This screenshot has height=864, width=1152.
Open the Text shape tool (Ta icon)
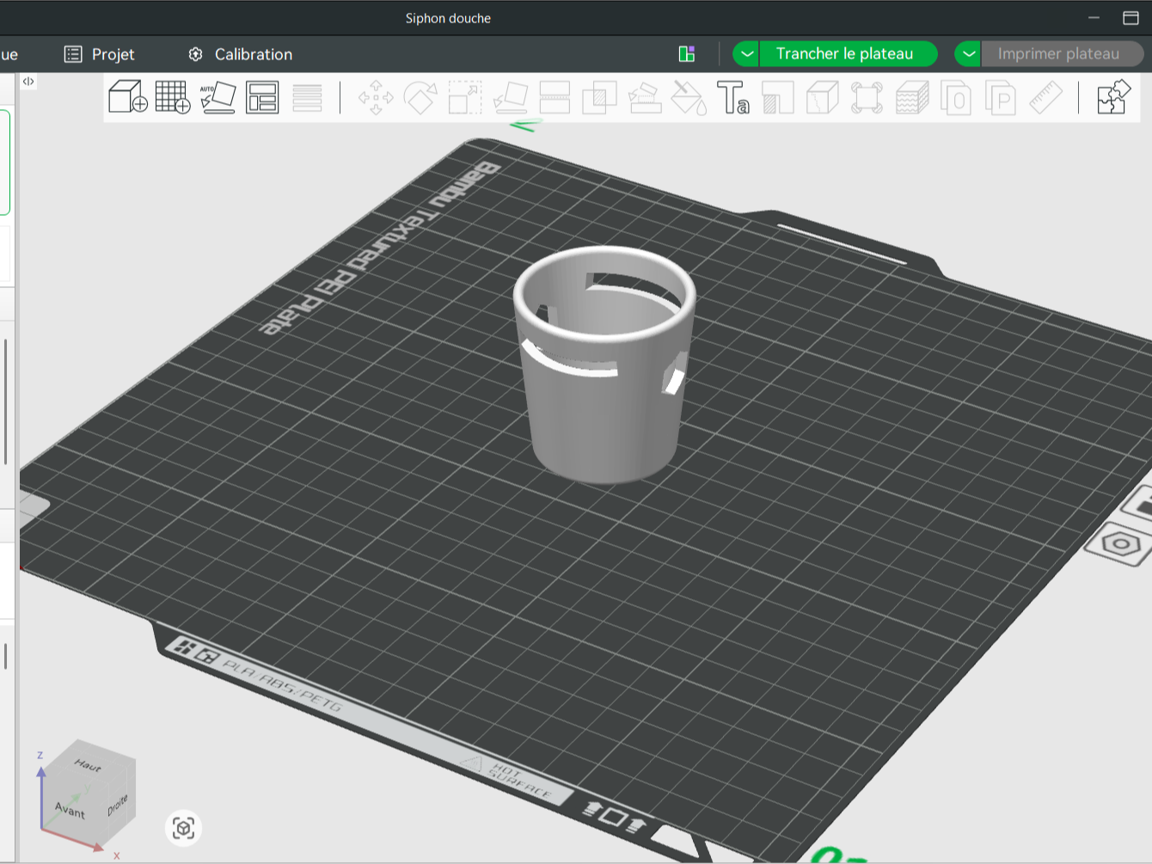coord(733,97)
